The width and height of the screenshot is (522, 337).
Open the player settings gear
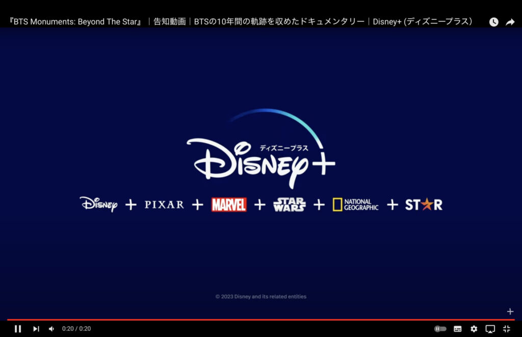tap(474, 329)
